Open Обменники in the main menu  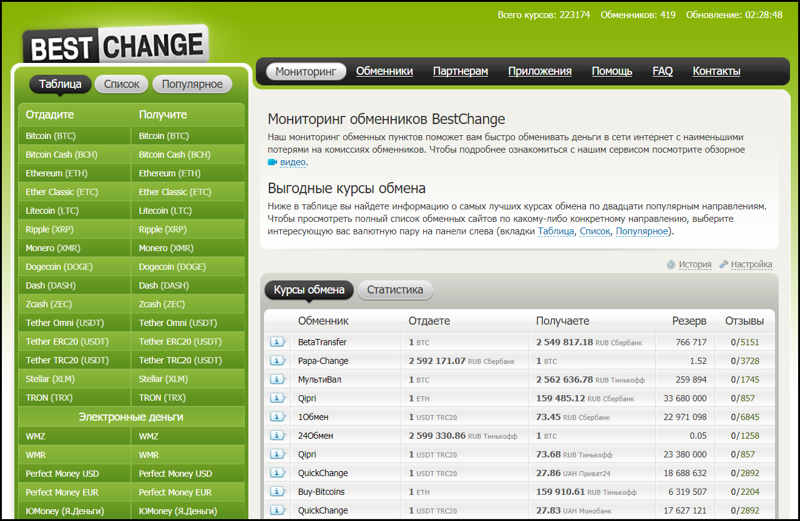click(384, 71)
